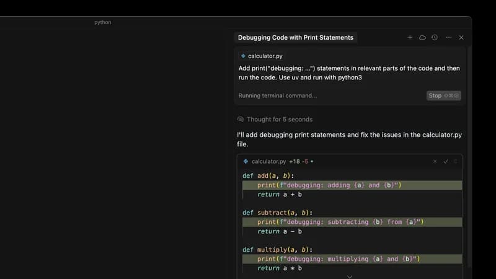The height and width of the screenshot is (279, 496).
Task: Reject calculator.py changes with X icon
Action: pos(435,161)
